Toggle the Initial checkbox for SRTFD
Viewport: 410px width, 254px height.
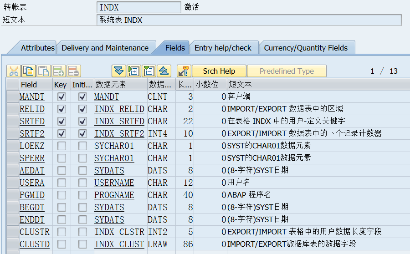tap(82, 121)
